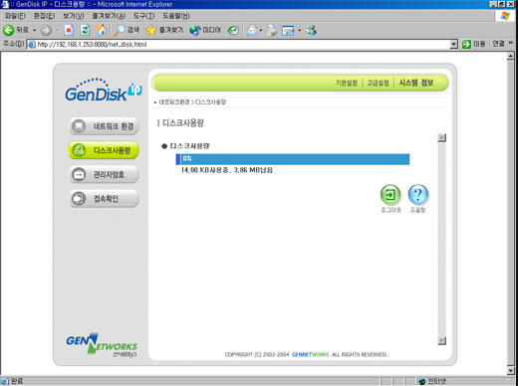Viewport: 518px width, 386px height.
Task: Open the Mail toolbar icon
Action: (253, 31)
